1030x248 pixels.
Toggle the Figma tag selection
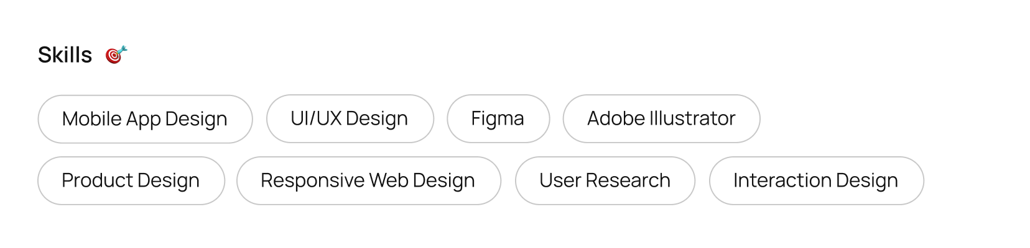pyautogui.click(x=498, y=118)
